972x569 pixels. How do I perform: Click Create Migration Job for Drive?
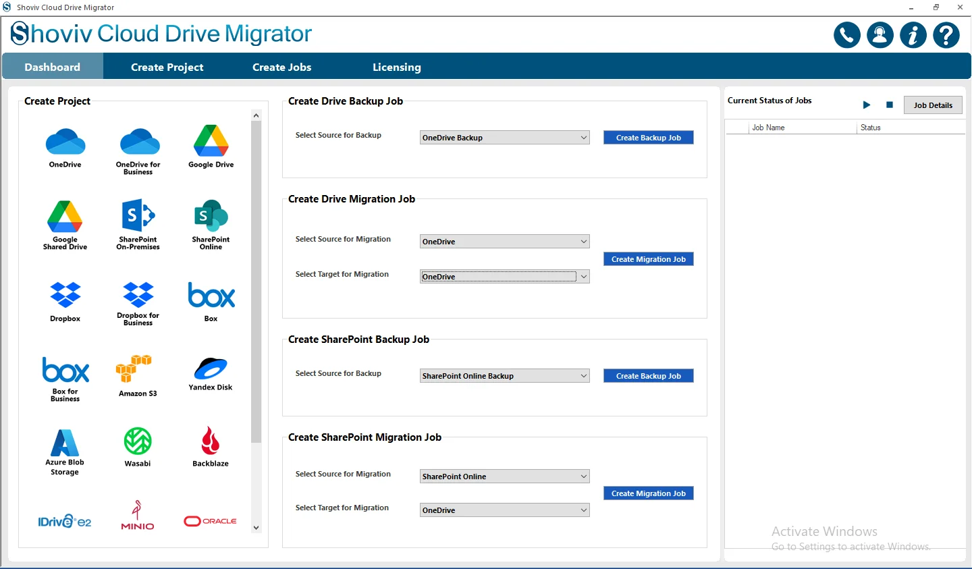(x=649, y=259)
